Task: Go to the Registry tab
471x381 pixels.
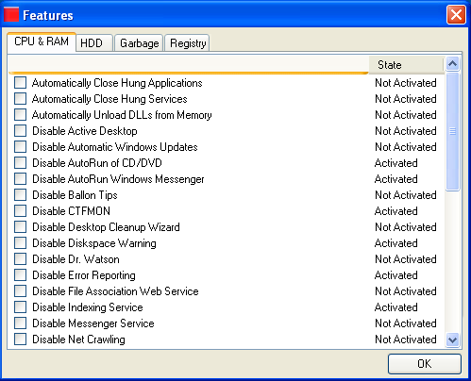Action: coord(187,42)
